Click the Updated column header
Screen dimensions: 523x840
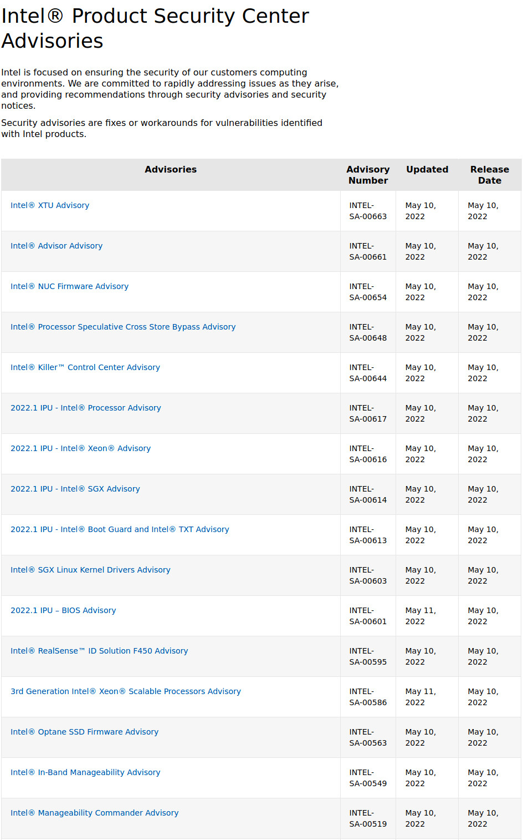pyautogui.click(x=427, y=170)
